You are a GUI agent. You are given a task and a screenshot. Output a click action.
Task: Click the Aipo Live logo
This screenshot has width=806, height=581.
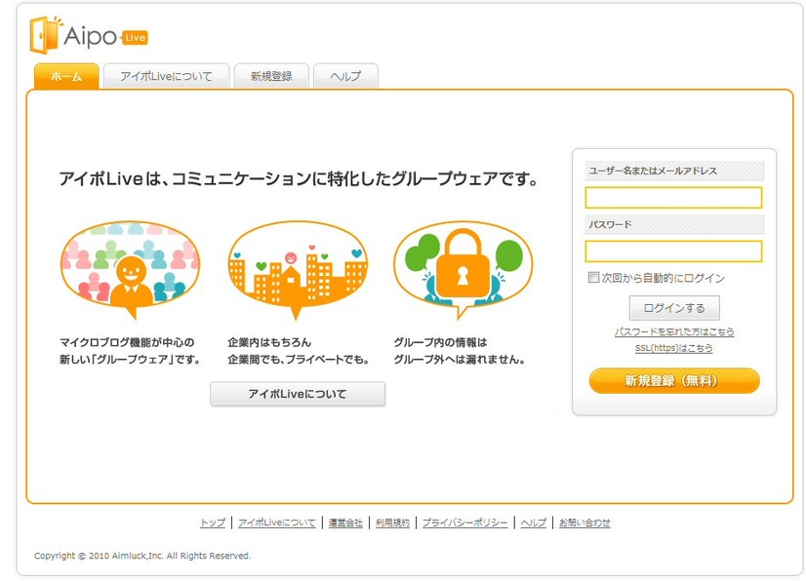(89, 35)
